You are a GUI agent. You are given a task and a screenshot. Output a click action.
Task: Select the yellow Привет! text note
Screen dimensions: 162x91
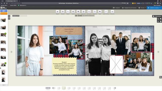click(x=64, y=66)
